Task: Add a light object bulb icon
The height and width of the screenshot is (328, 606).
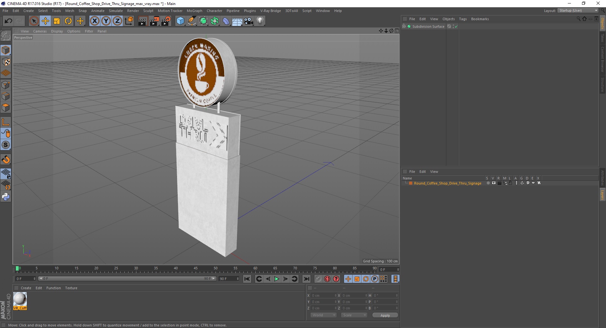Action: (x=260, y=21)
